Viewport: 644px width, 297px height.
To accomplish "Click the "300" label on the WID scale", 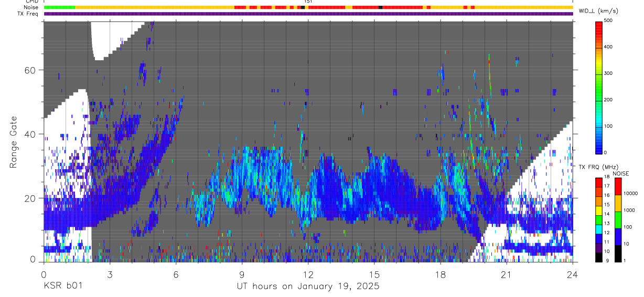I will coord(609,73).
